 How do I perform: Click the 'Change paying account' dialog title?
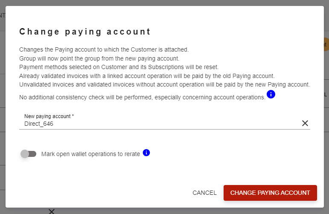click(85, 32)
